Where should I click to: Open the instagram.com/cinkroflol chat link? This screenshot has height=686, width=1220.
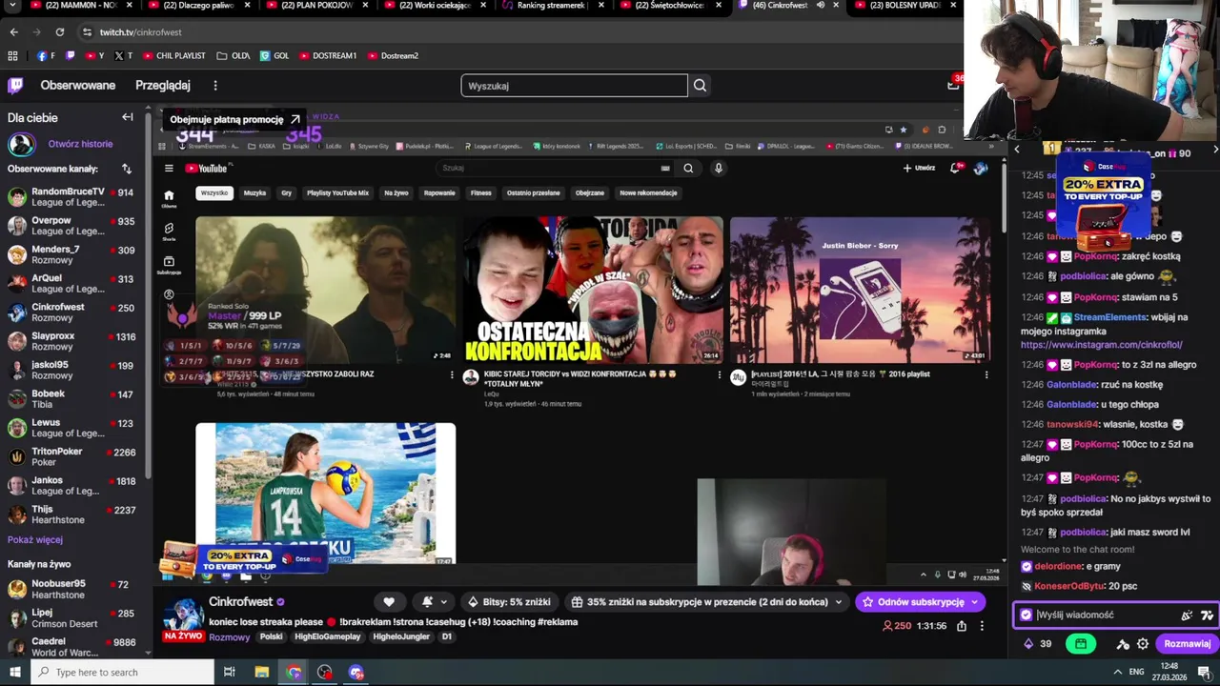(1101, 345)
